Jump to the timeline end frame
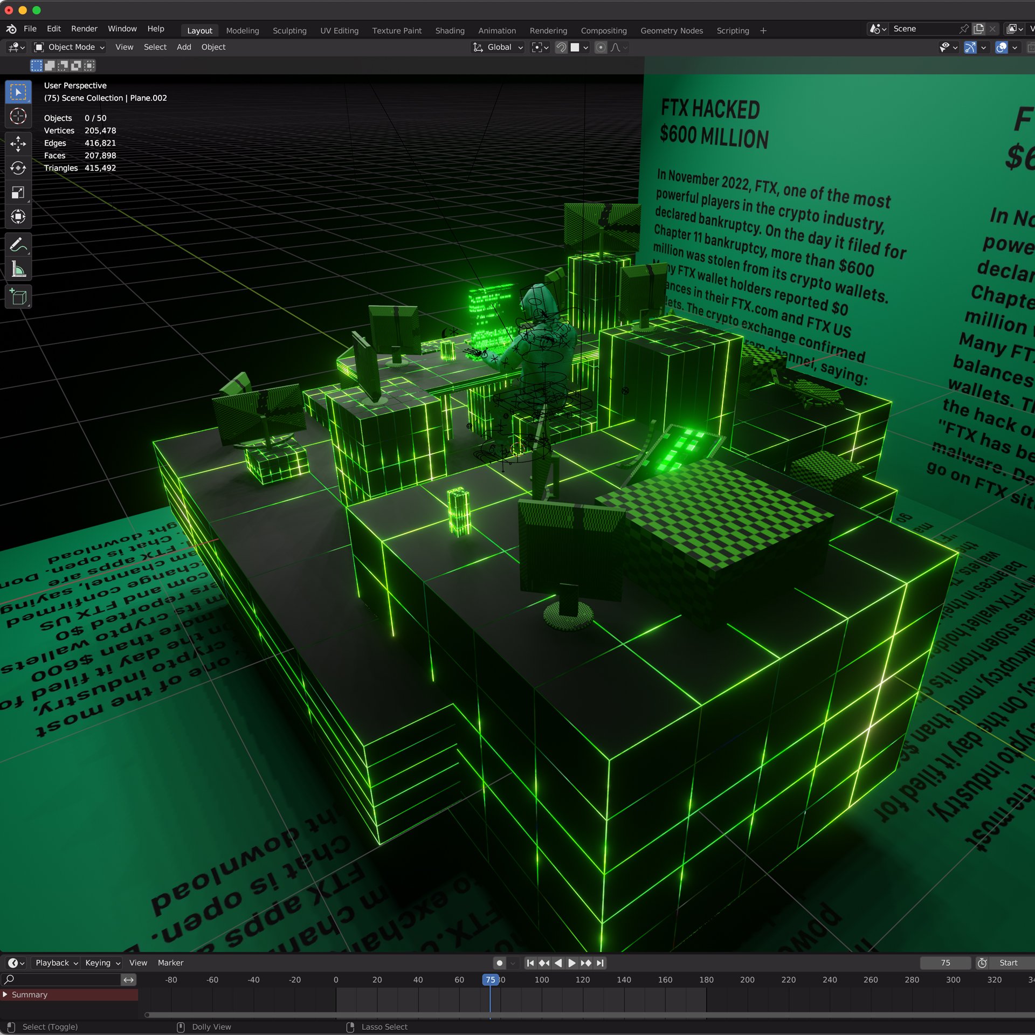This screenshot has height=1035, width=1035. (600, 963)
